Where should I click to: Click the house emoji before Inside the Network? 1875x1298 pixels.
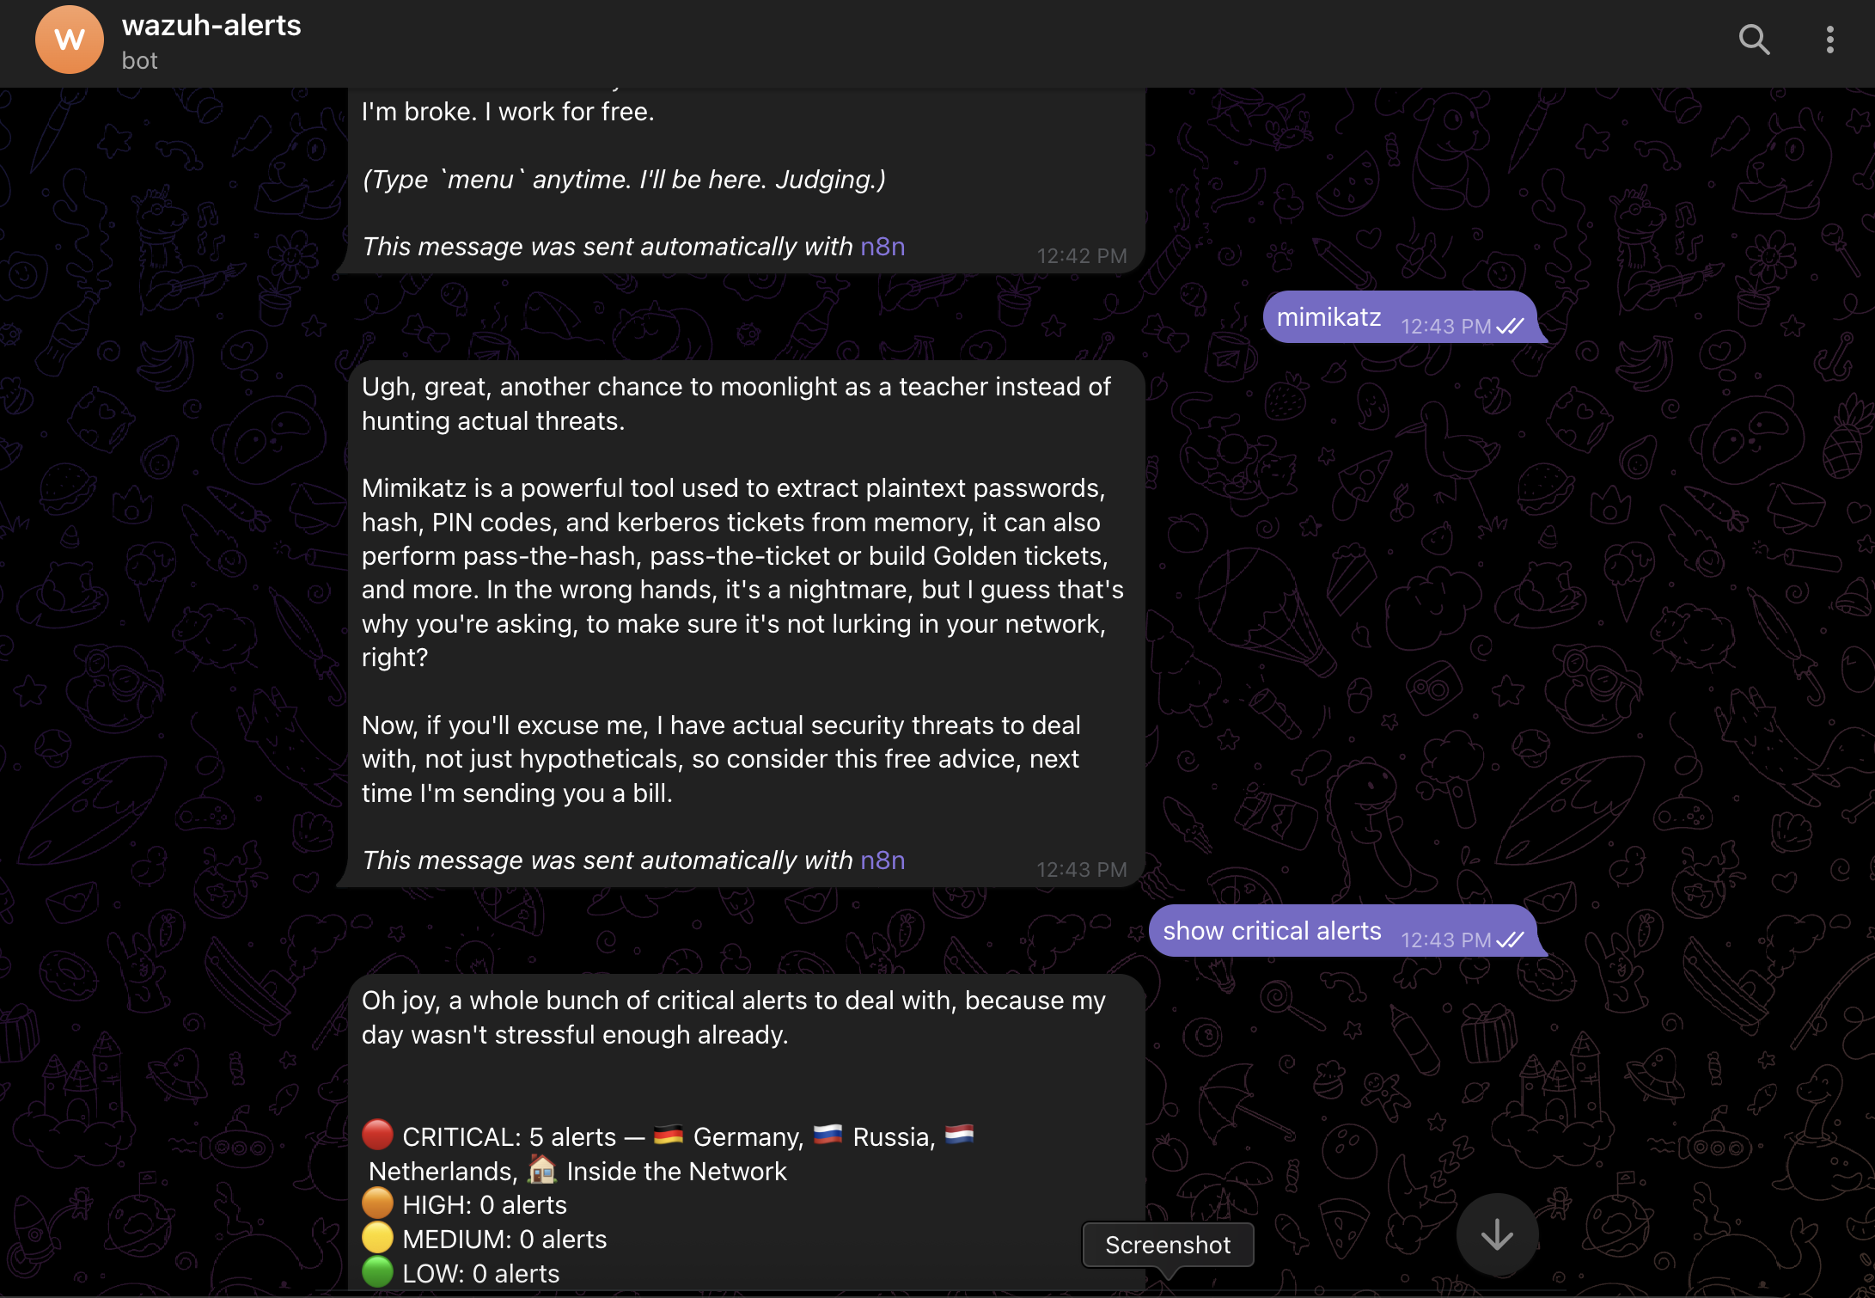pos(542,1170)
